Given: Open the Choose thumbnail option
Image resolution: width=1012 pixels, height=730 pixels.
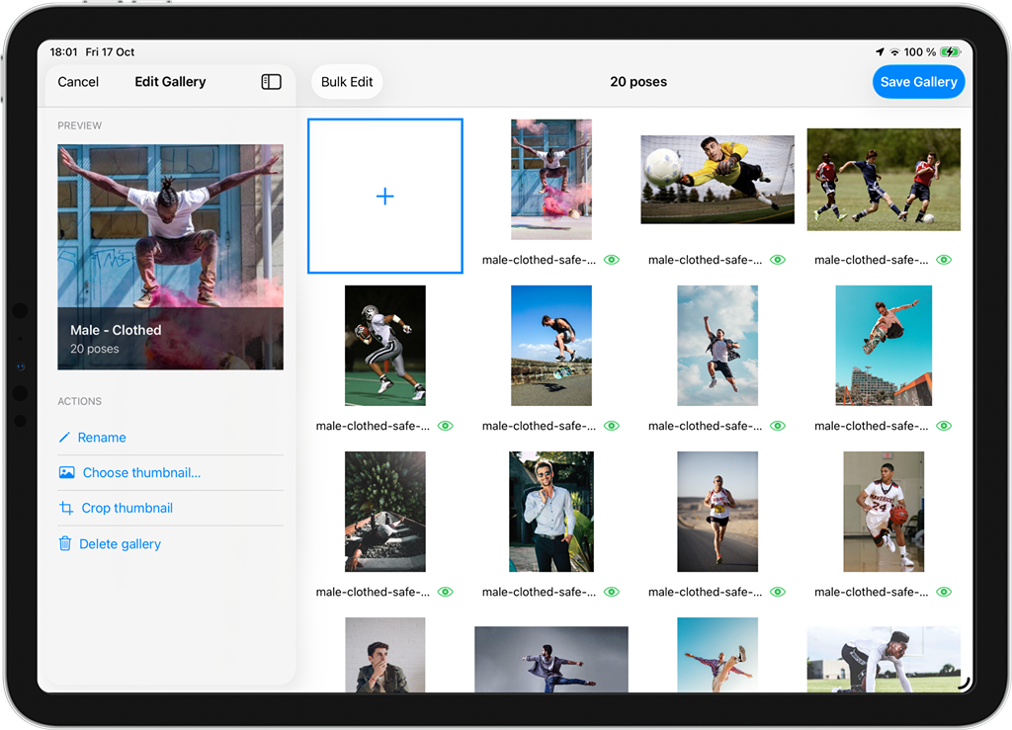Looking at the screenshot, I should point(141,473).
